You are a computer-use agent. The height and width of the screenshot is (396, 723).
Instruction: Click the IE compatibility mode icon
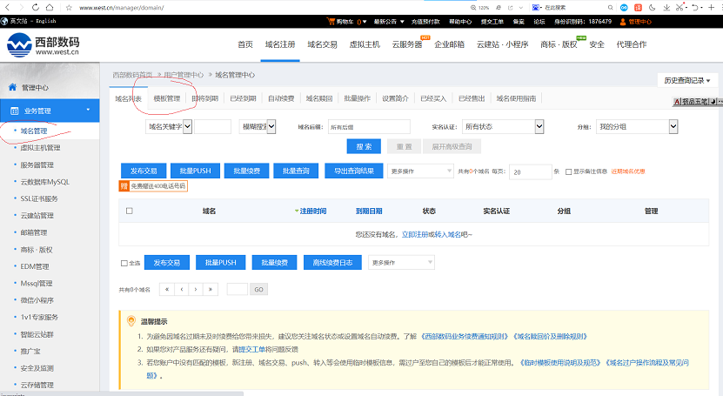point(499,8)
